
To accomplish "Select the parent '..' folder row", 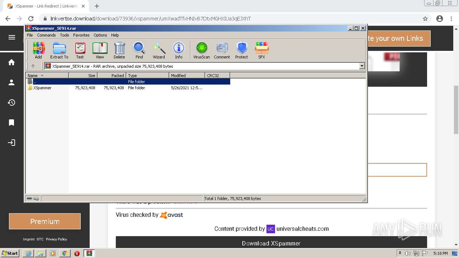I will [128, 82].
